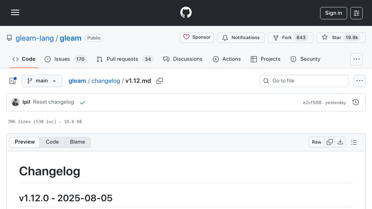Open the Discussions tab

coord(183,59)
